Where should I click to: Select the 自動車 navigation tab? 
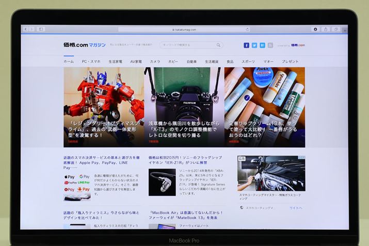[x=191, y=61]
